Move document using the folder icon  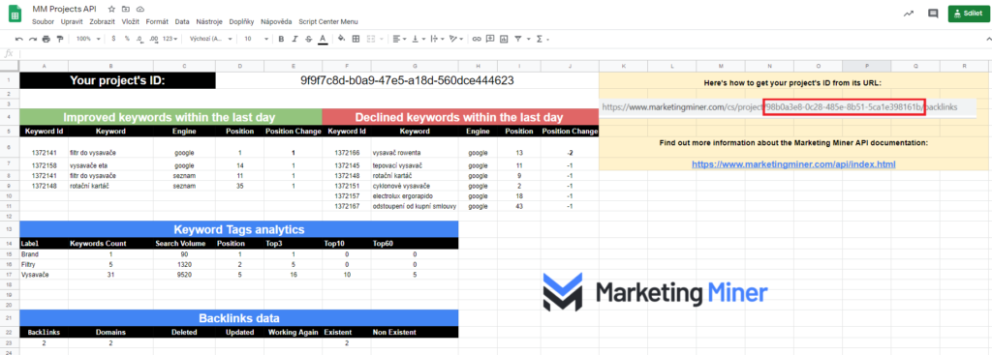126,10
